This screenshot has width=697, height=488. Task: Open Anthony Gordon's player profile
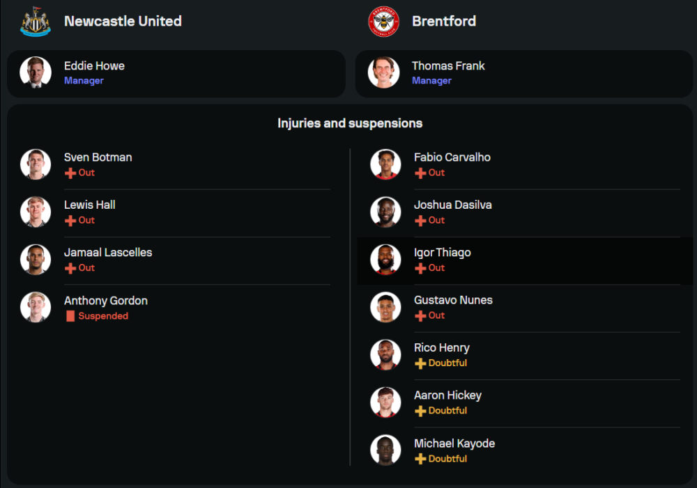106,301
